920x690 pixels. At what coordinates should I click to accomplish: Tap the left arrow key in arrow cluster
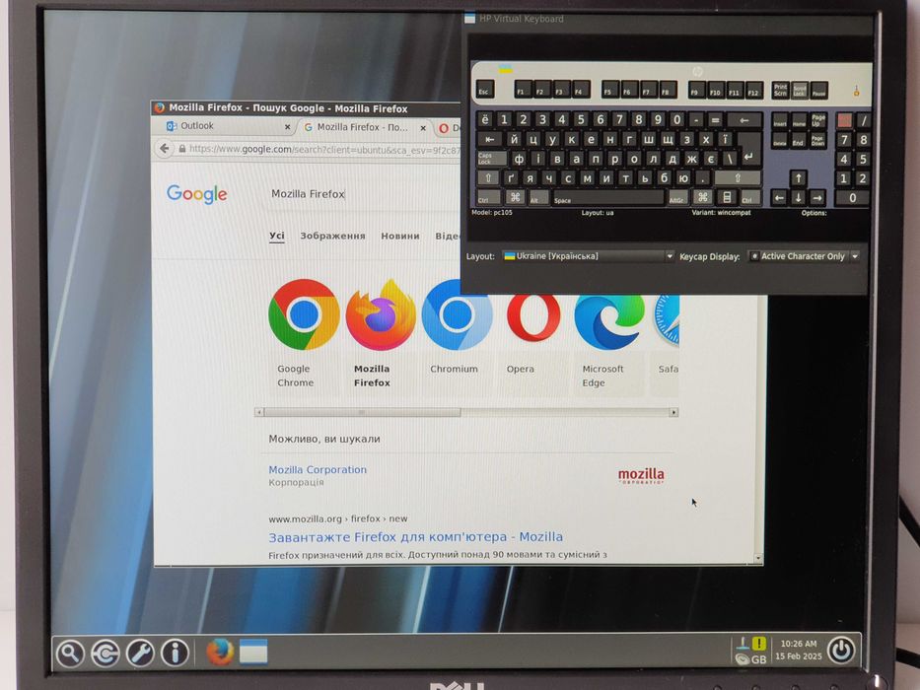(779, 198)
